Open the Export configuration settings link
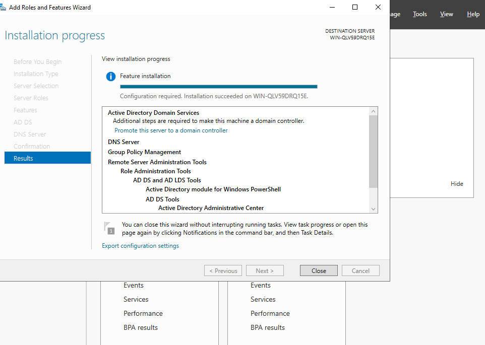 pyautogui.click(x=140, y=246)
